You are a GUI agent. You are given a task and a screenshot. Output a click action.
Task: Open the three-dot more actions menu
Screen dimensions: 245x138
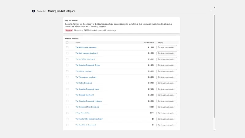pos(211,11)
